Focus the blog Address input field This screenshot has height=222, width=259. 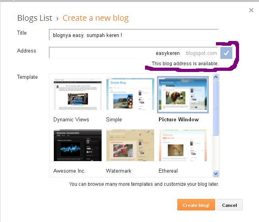click(x=135, y=53)
